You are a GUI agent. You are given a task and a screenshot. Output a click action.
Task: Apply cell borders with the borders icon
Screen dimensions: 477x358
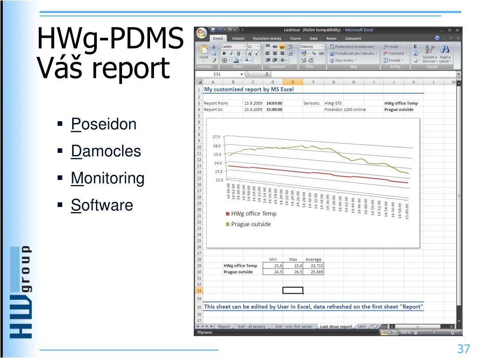pyautogui.click(x=225, y=60)
